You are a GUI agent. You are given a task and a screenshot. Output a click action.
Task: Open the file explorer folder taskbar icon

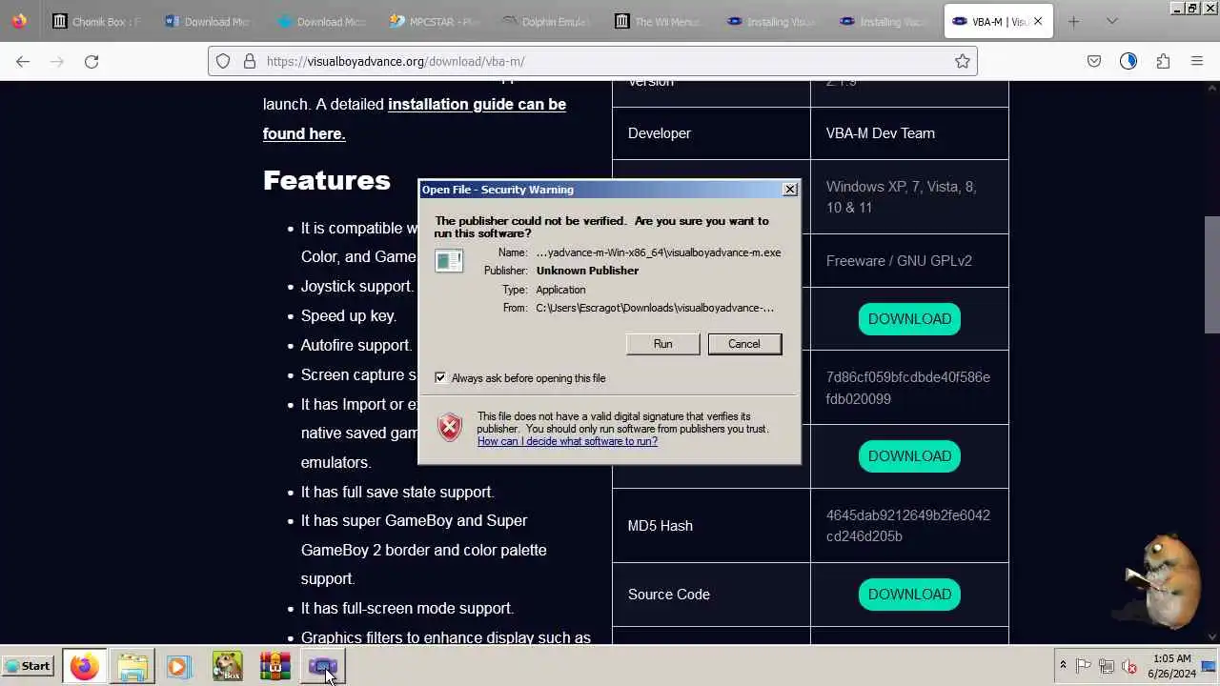pyautogui.click(x=132, y=667)
